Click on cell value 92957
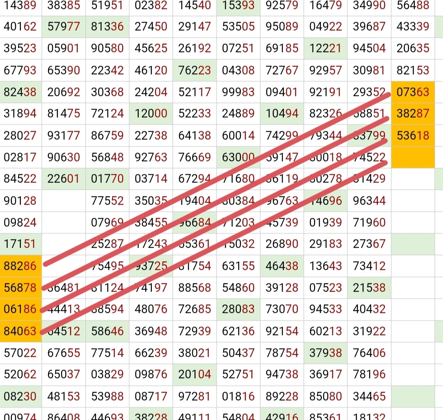 tap(325, 70)
